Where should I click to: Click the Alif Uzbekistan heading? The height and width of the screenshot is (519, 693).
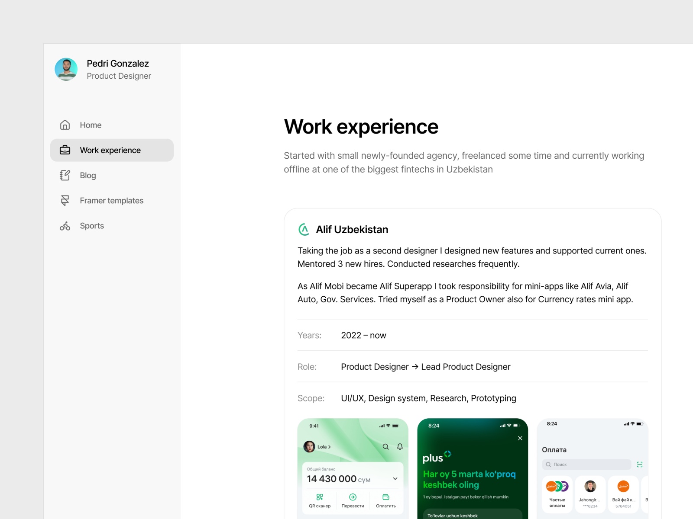(352, 230)
